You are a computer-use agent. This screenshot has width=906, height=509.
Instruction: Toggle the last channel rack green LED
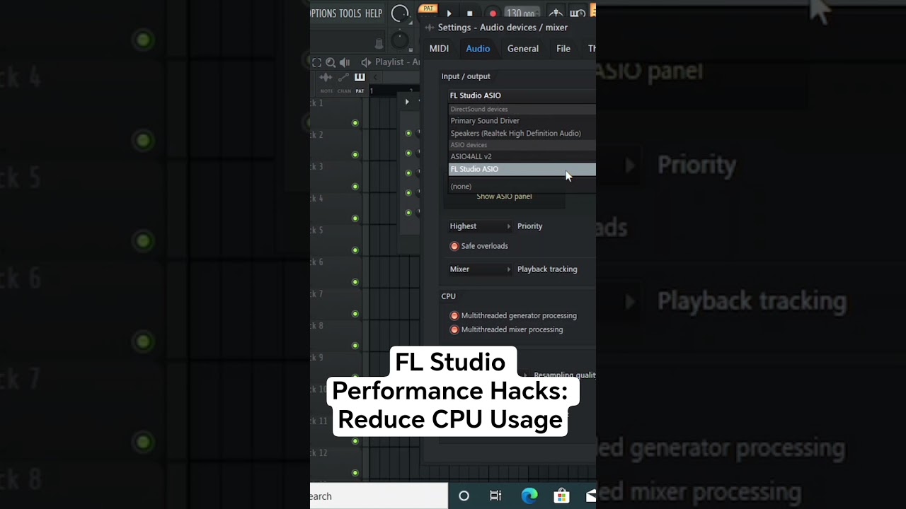point(408,213)
